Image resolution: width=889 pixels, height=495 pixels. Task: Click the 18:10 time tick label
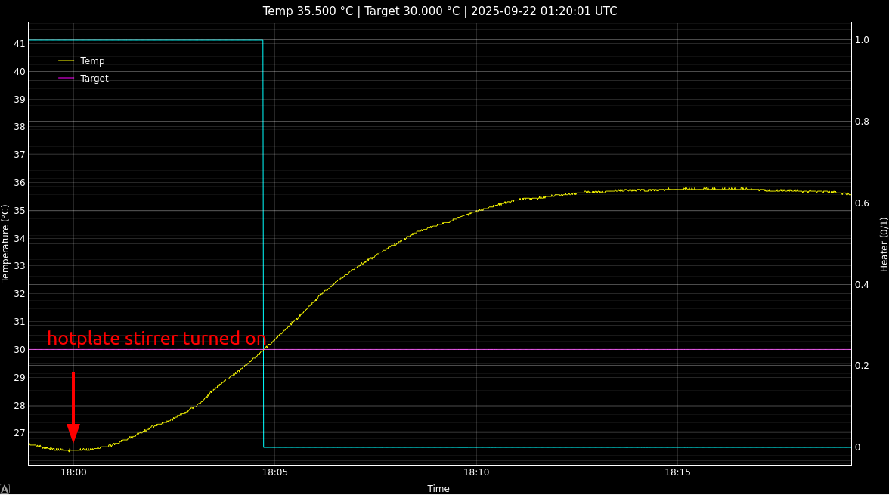coord(476,472)
